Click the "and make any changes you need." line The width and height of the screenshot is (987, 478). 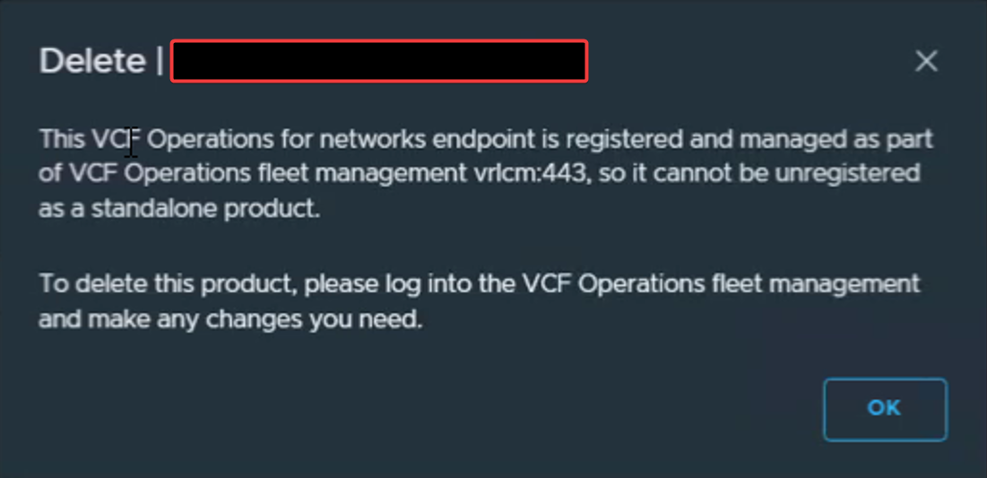tap(229, 319)
